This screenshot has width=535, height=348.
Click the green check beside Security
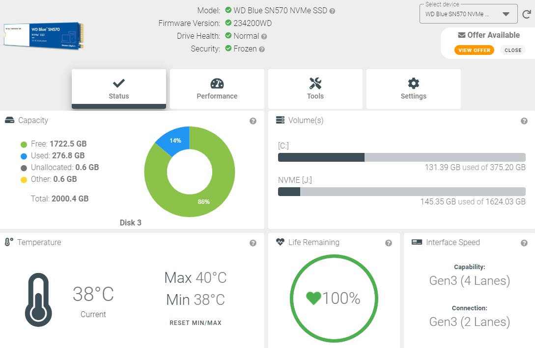(x=228, y=49)
